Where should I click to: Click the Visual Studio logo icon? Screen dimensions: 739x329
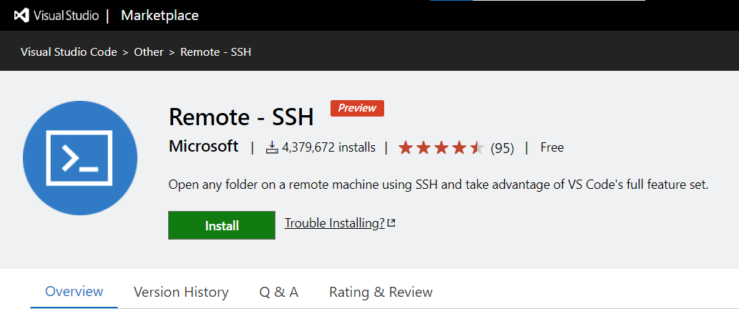(21, 16)
